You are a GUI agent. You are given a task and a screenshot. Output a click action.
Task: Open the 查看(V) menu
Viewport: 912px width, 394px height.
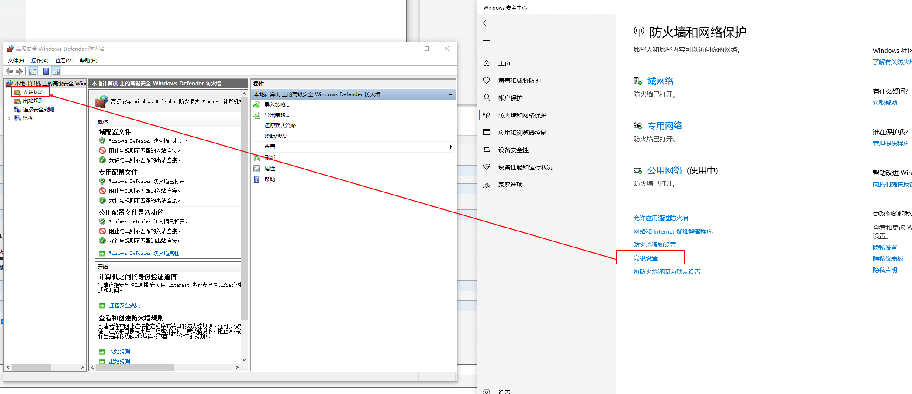pos(64,61)
